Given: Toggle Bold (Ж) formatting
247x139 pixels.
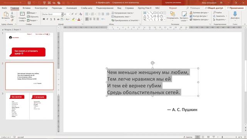Looking at the screenshot, I should [x=44, y=19].
